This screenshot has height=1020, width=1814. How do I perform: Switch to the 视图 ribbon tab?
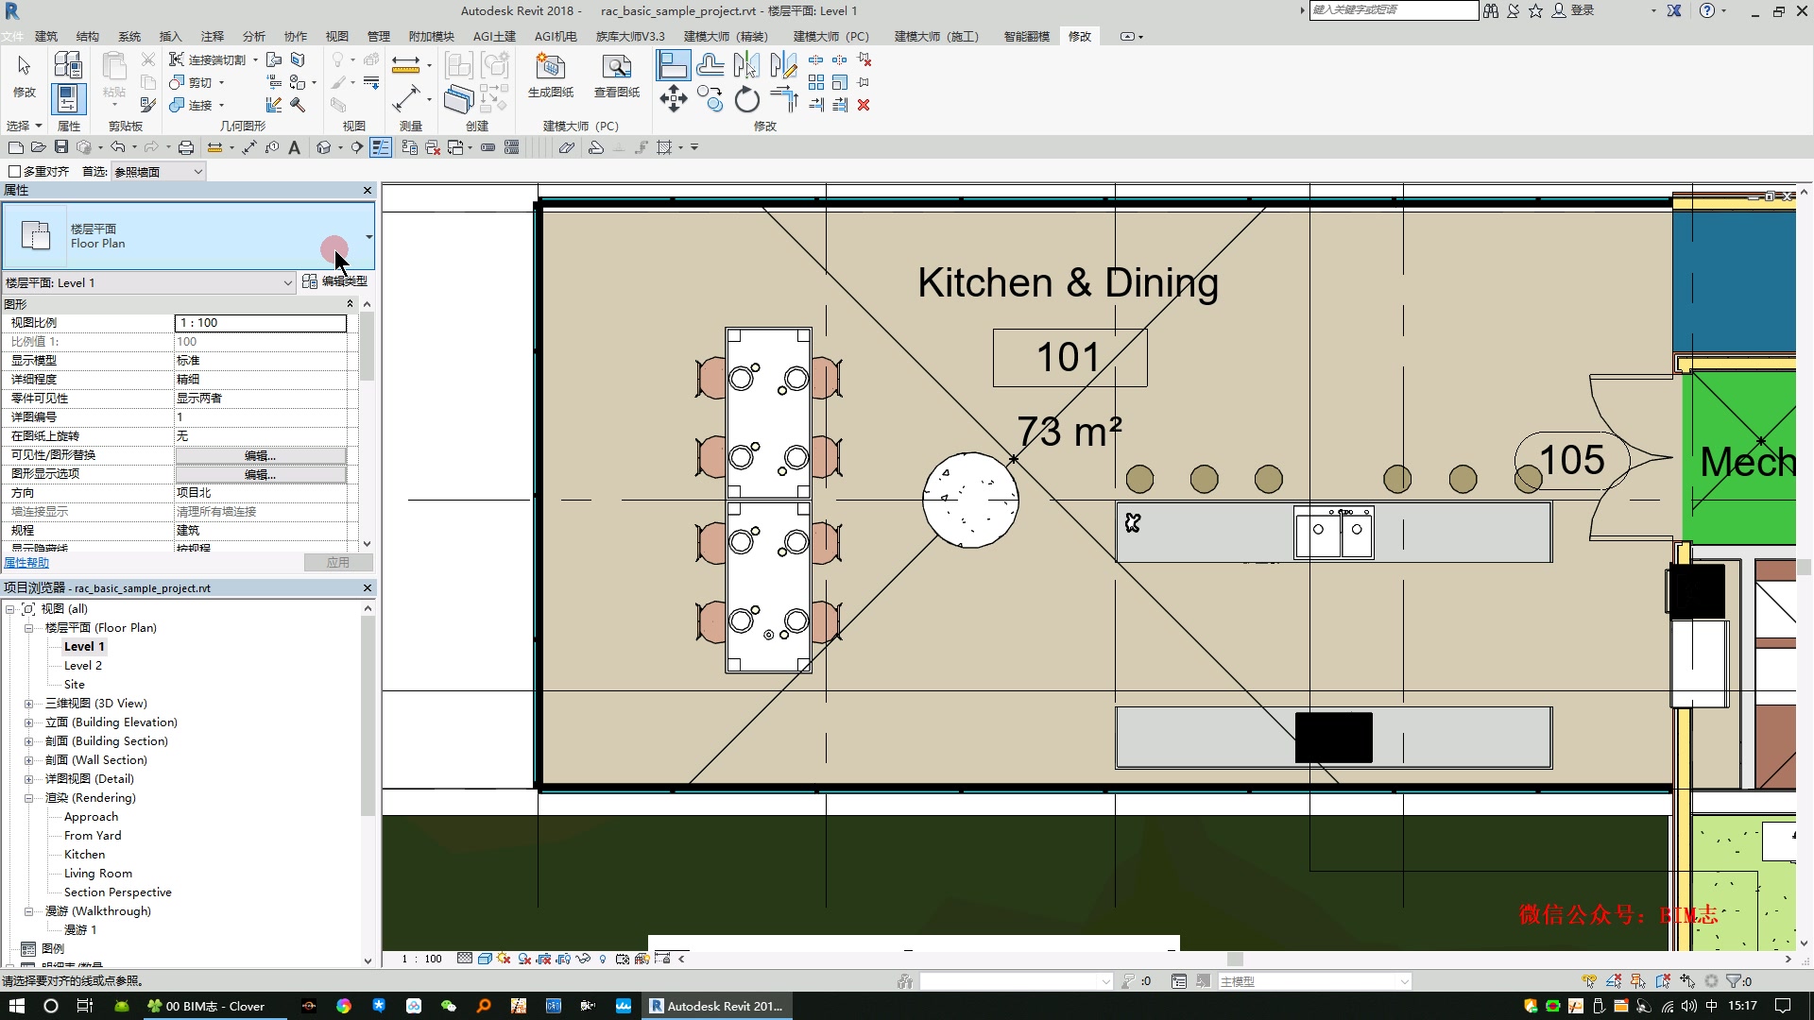pos(337,36)
